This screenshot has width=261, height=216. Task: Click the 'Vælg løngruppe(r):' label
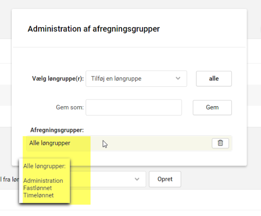coord(58,79)
